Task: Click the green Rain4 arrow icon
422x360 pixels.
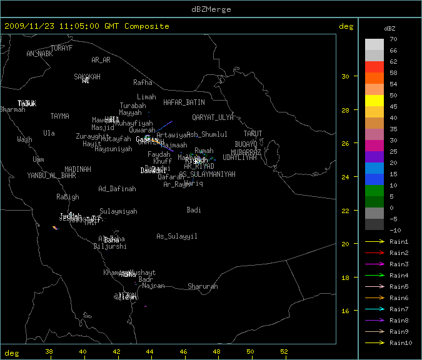Action: click(376, 275)
